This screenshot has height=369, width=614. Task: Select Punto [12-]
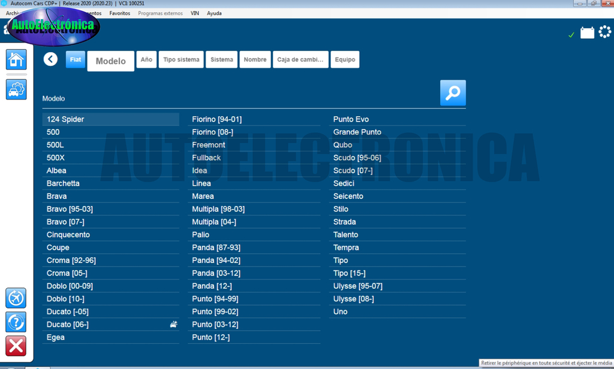pyautogui.click(x=254, y=337)
